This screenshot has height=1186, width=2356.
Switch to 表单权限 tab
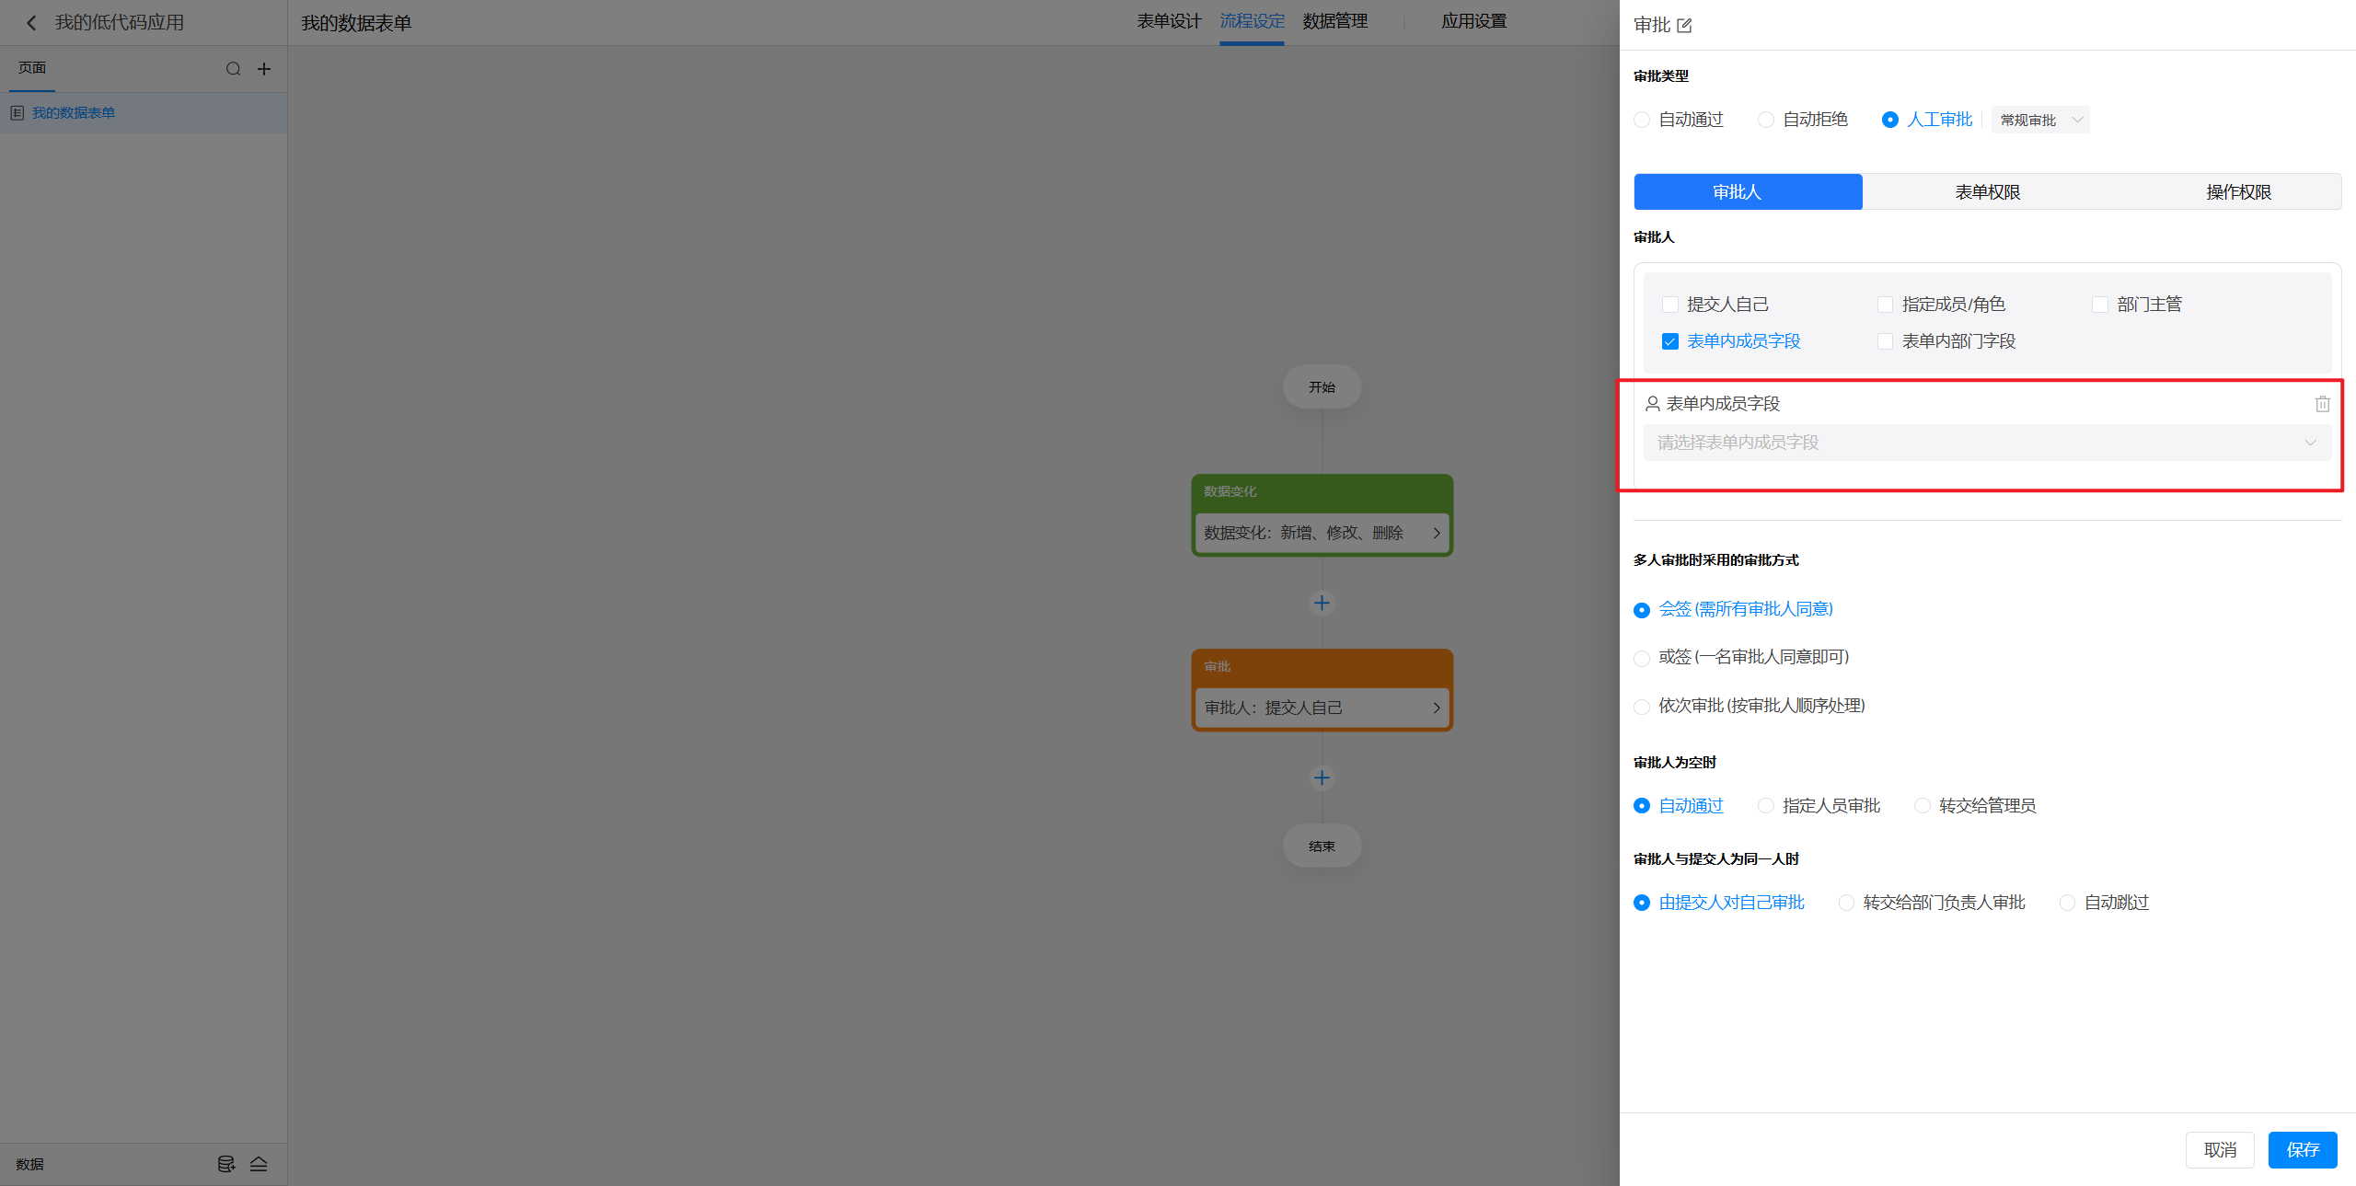tap(1987, 192)
